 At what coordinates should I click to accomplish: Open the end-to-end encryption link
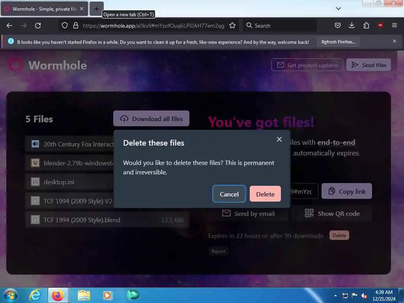(336, 142)
